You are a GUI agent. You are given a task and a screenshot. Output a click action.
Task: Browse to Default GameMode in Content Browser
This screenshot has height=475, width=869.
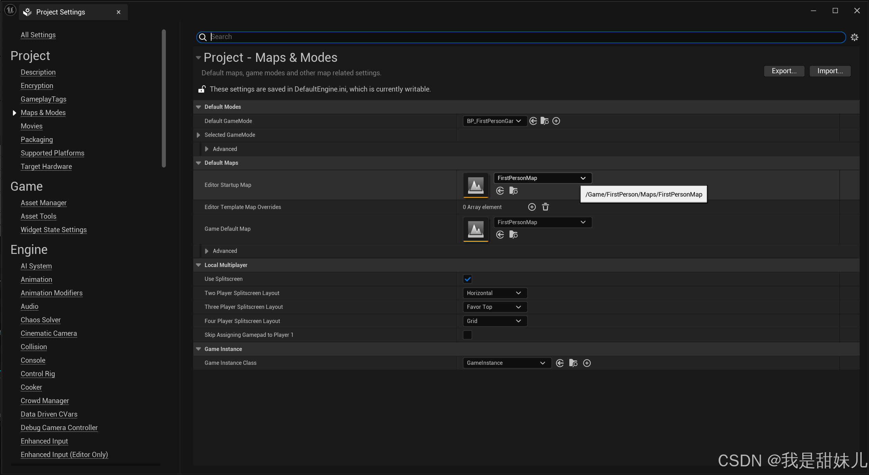pyautogui.click(x=544, y=121)
